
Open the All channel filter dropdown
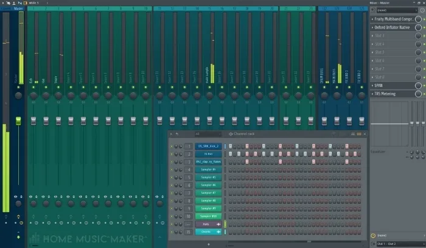coord(208,134)
